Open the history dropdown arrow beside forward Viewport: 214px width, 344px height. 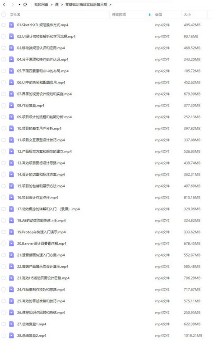point(19,5)
